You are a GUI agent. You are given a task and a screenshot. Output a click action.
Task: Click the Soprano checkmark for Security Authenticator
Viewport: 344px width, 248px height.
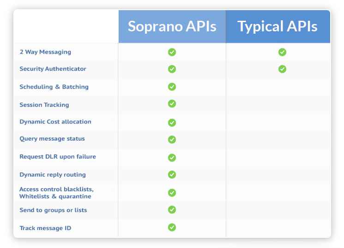172,69
